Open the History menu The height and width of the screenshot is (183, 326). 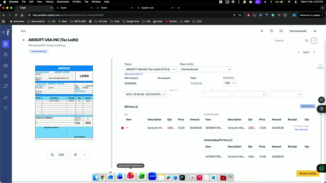pyautogui.click(x=49, y=2)
